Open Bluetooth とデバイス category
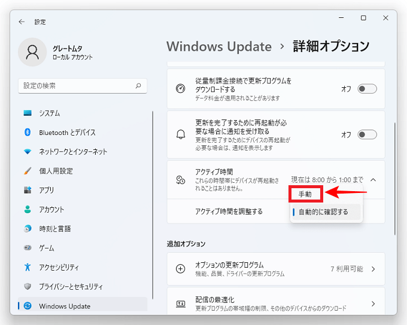This screenshot has width=407, height=325. click(x=83, y=133)
